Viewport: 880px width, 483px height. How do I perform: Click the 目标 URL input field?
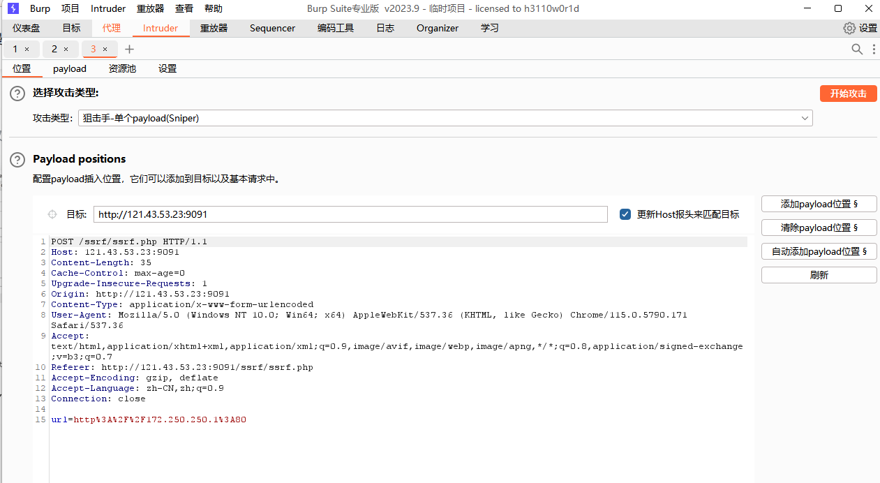[350, 214]
